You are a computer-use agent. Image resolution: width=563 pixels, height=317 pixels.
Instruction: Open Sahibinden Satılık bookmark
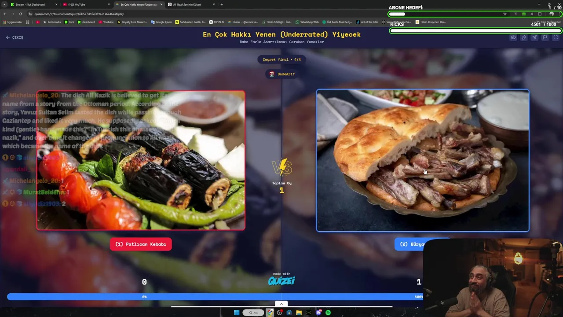[190, 22]
